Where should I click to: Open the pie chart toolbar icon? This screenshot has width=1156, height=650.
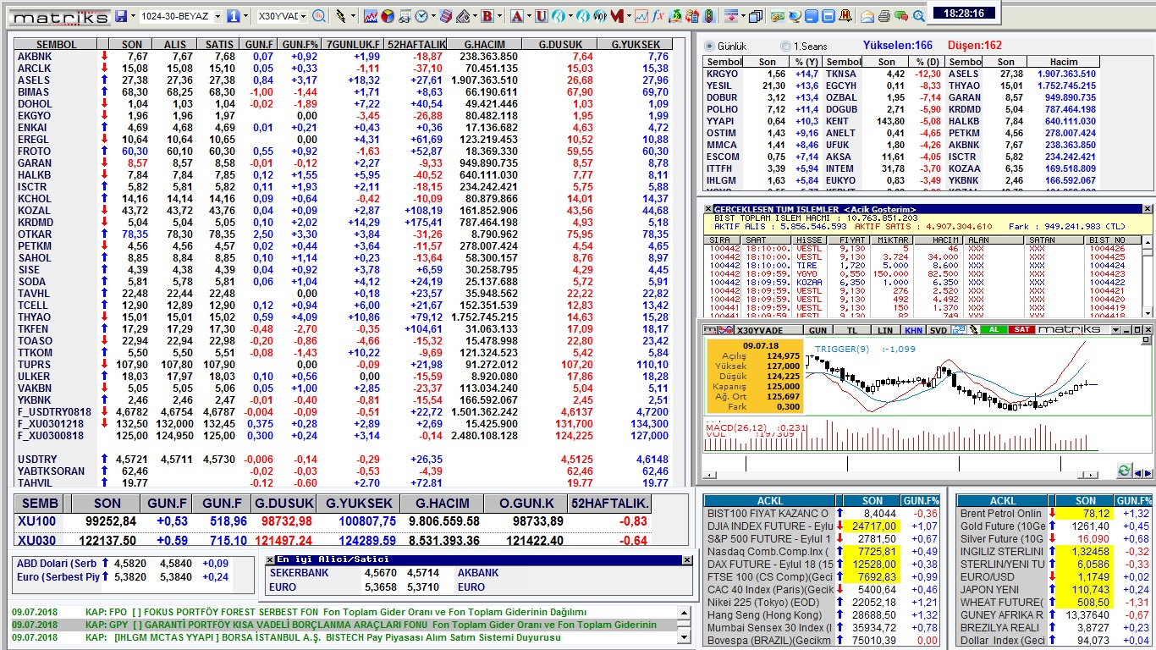388,16
